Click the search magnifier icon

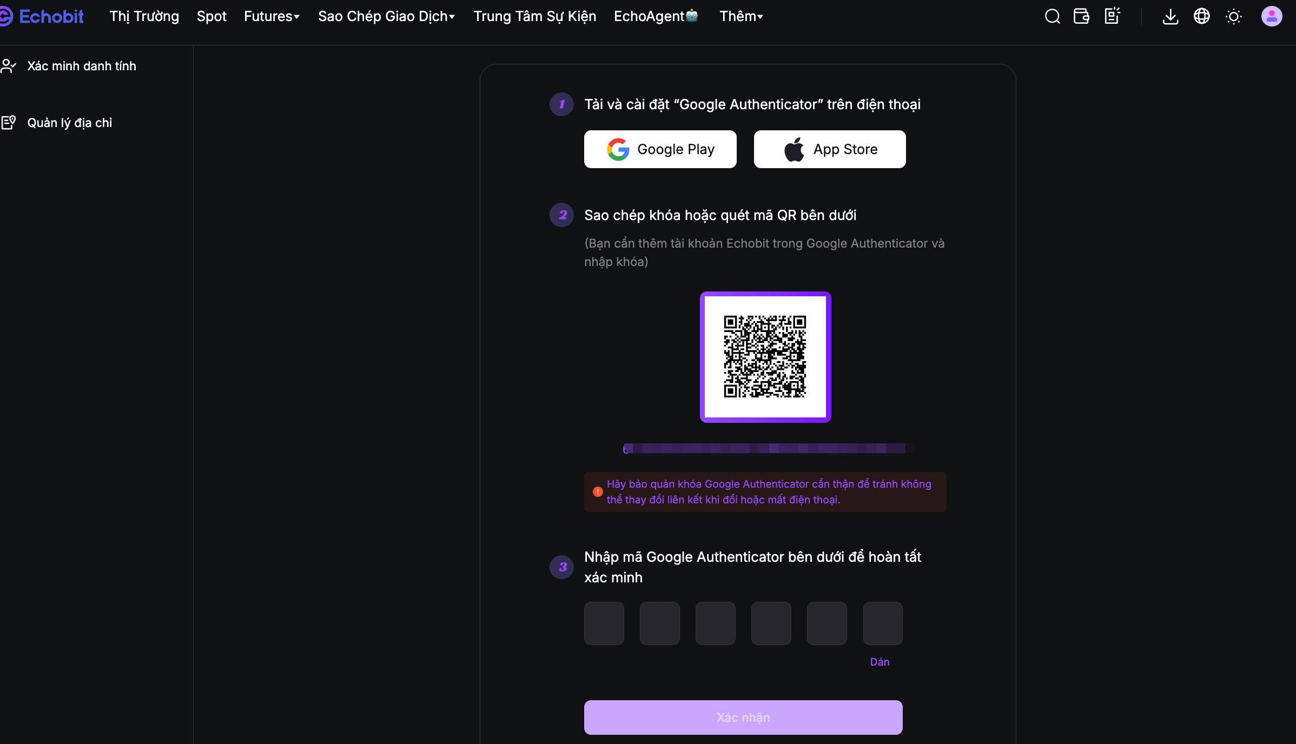pos(1052,16)
